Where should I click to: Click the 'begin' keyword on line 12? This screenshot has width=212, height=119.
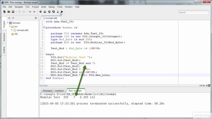pos(50,54)
